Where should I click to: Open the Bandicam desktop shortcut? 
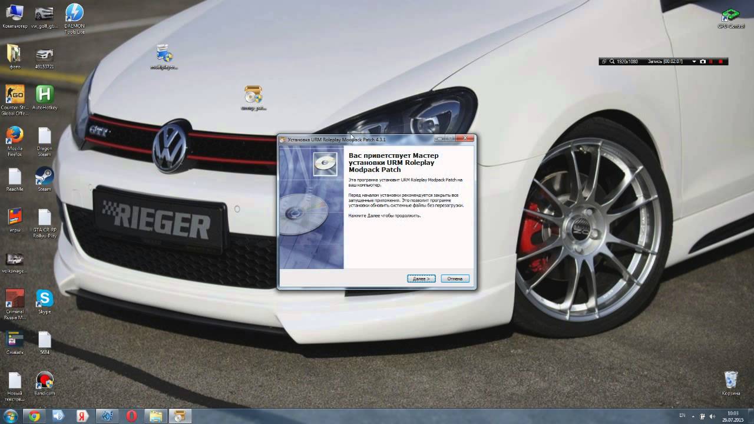pos(45,383)
